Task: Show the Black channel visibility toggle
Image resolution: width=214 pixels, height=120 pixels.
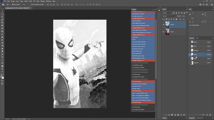Action: coord(190,59)
